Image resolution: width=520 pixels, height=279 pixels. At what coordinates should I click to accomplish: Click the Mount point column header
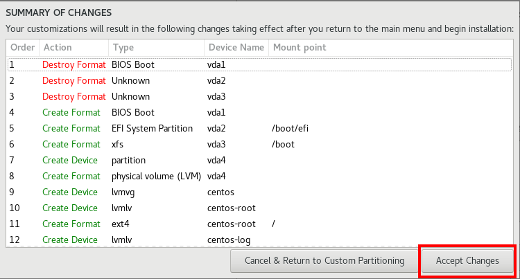pyautogui.click(x=390, y=48)
